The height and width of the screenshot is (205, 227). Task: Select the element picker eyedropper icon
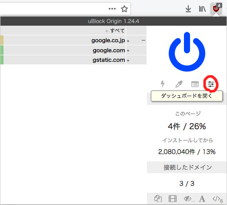click(x=179, y=84)
